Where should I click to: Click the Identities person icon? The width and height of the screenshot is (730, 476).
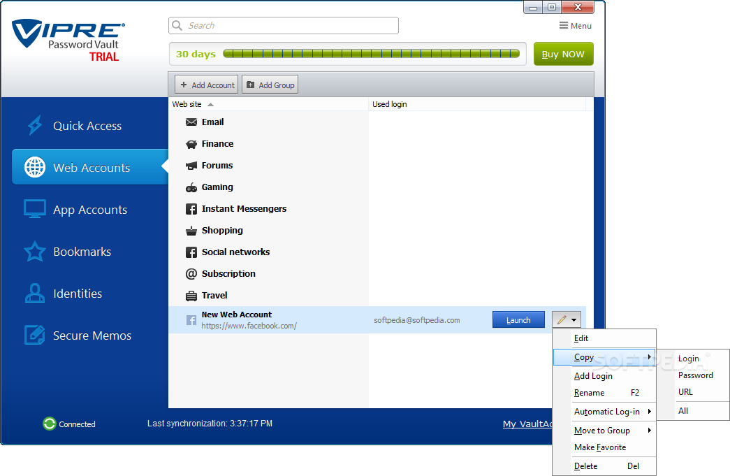pos(35,293)
